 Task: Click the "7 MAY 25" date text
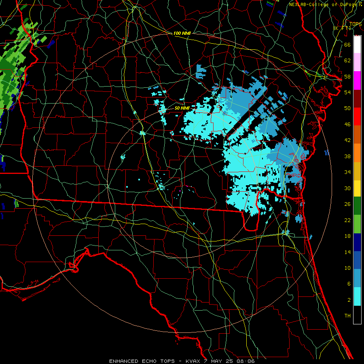point(219,361)
